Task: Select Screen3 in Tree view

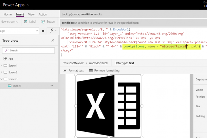Action: 13,79
